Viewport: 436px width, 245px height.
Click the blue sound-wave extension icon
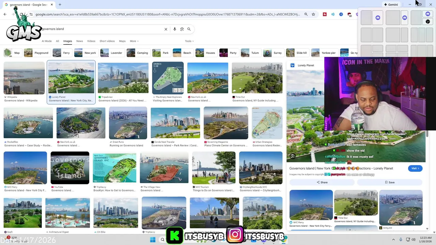pyautogui.click(x=333, y=14)
